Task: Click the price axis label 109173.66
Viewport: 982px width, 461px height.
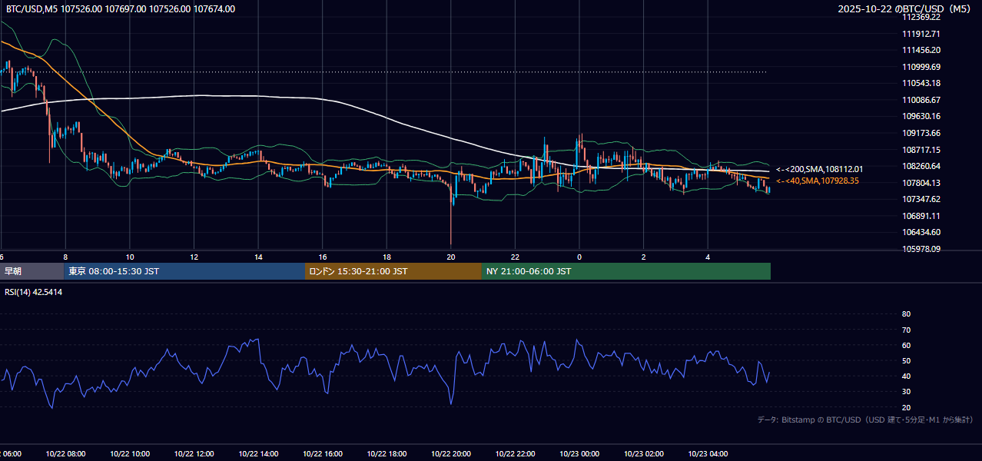Action: tap(921, 133)
